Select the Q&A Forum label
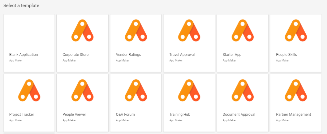 pos(125,115)
